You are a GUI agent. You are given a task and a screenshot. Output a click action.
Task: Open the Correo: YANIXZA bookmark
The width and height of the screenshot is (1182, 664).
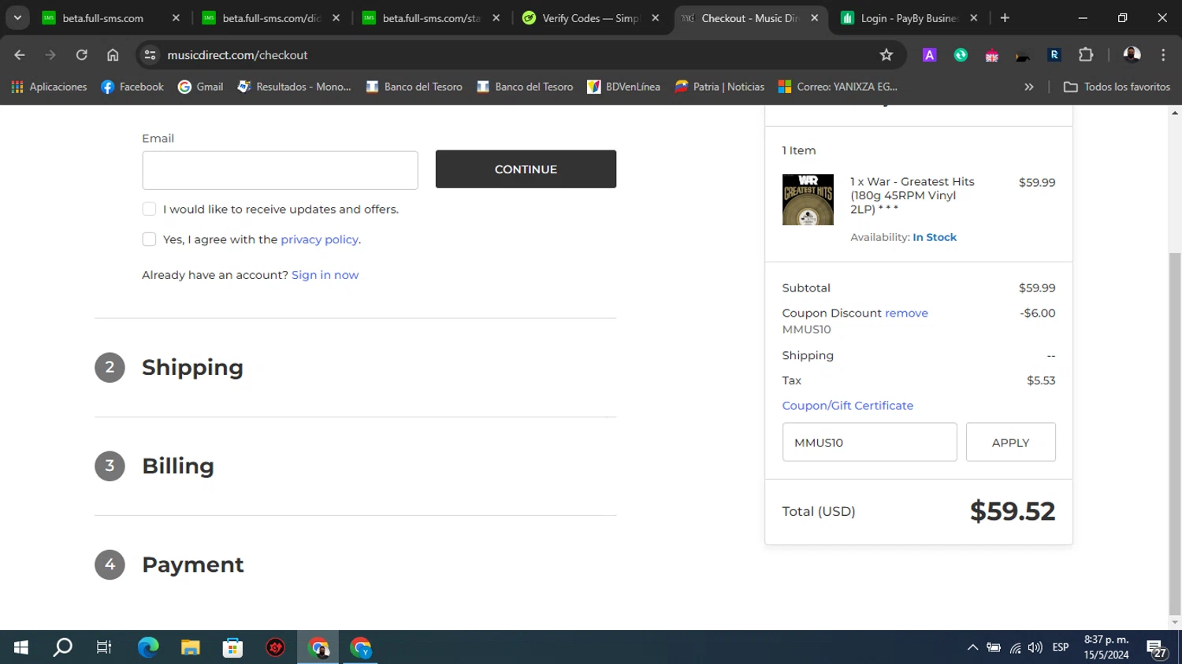(838, 87)
